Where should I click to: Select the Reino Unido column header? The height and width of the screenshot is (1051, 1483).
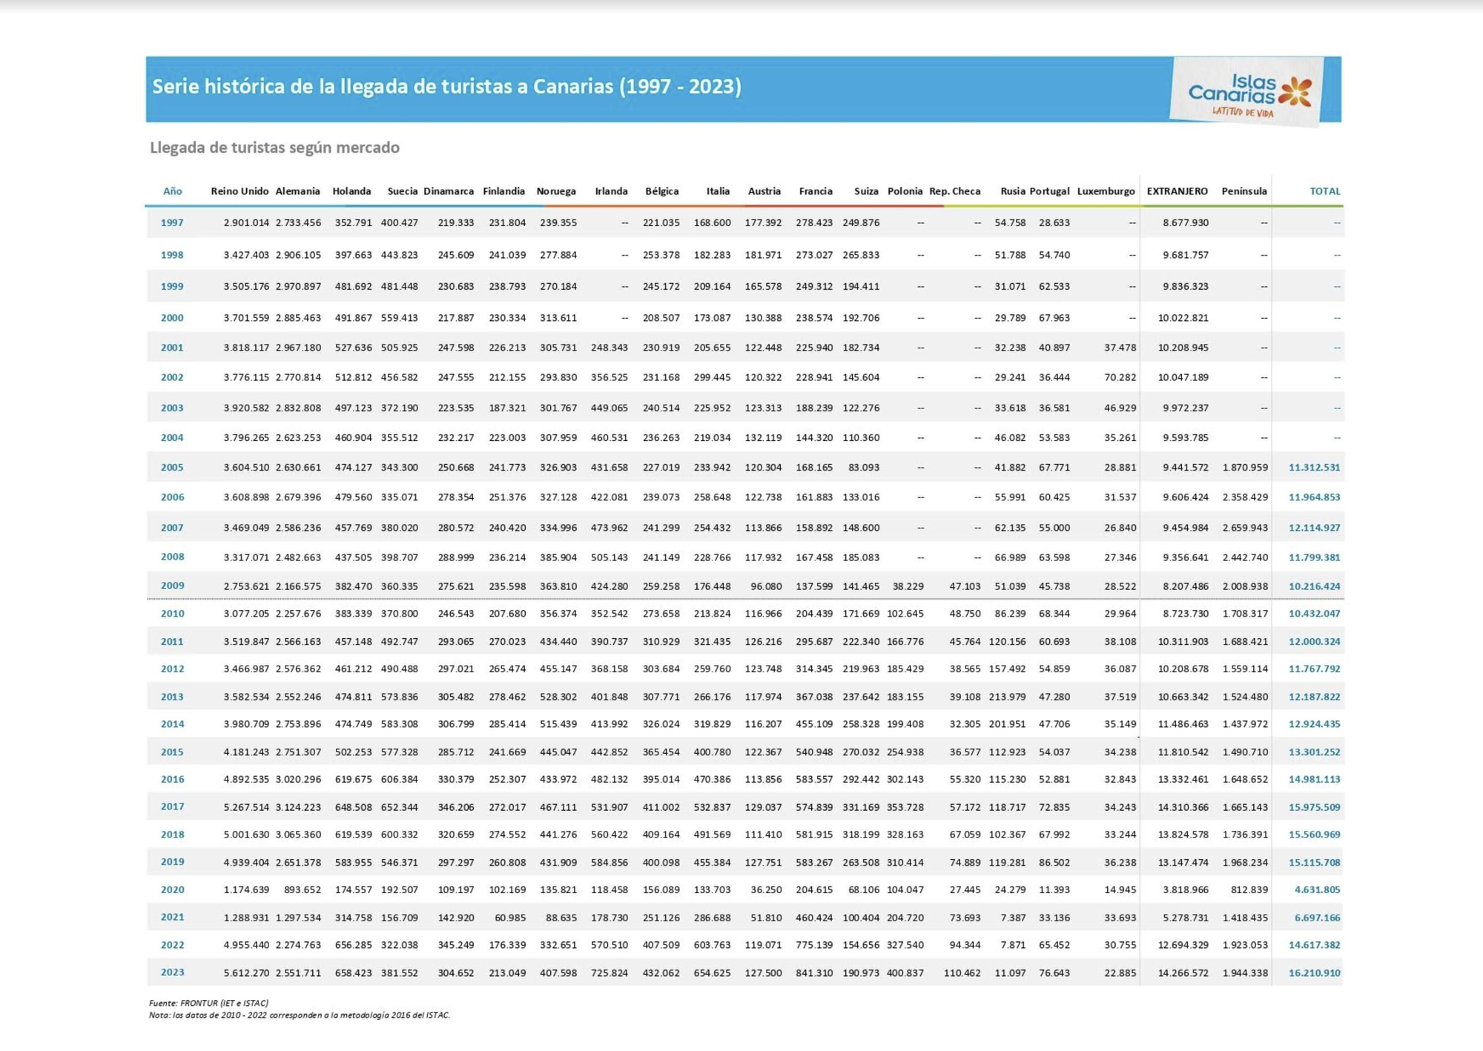[x=239, y=191]
